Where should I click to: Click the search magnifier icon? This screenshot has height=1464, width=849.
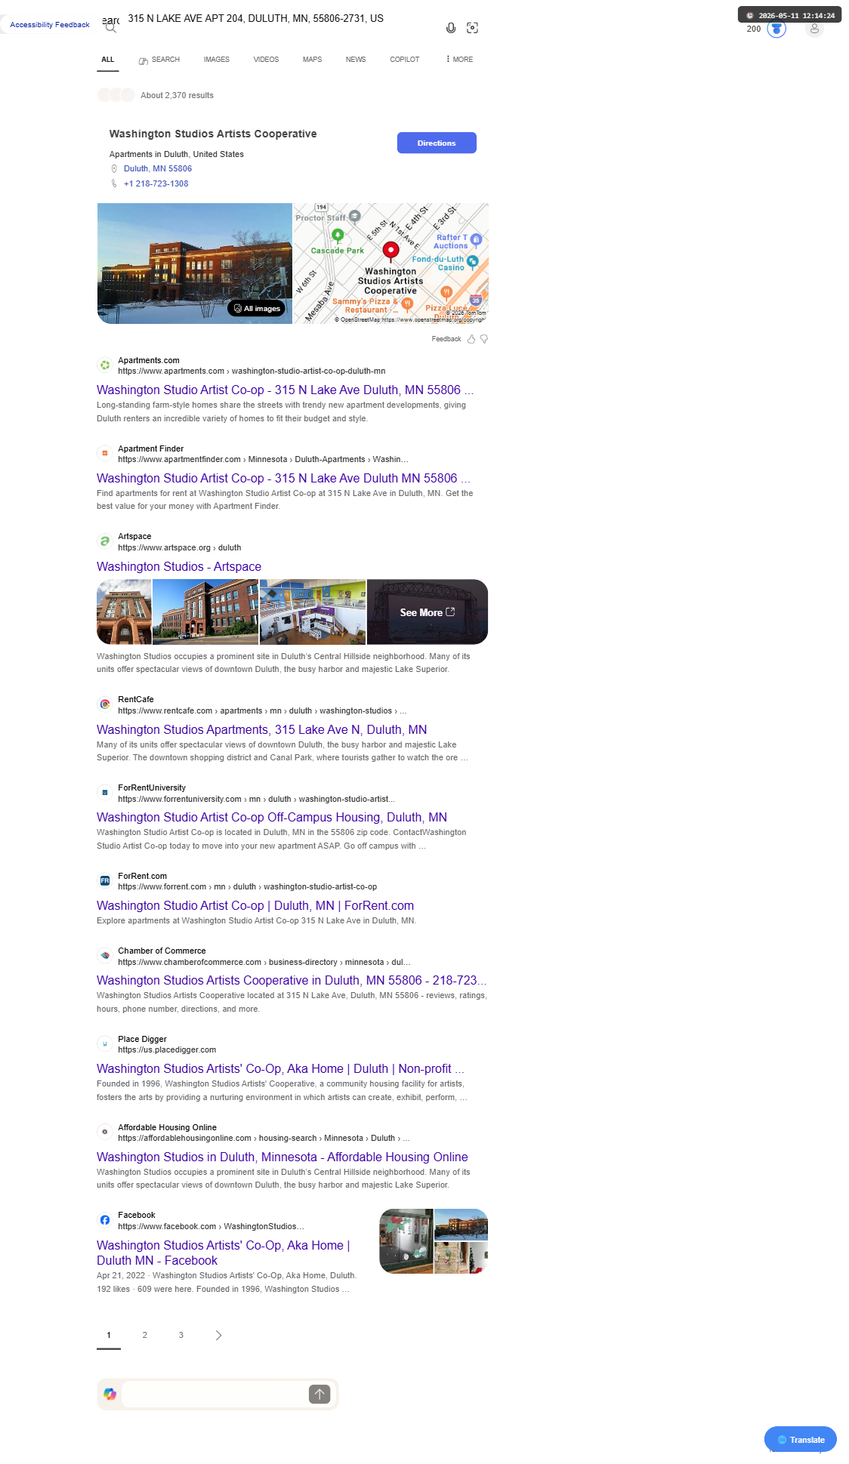111,28
